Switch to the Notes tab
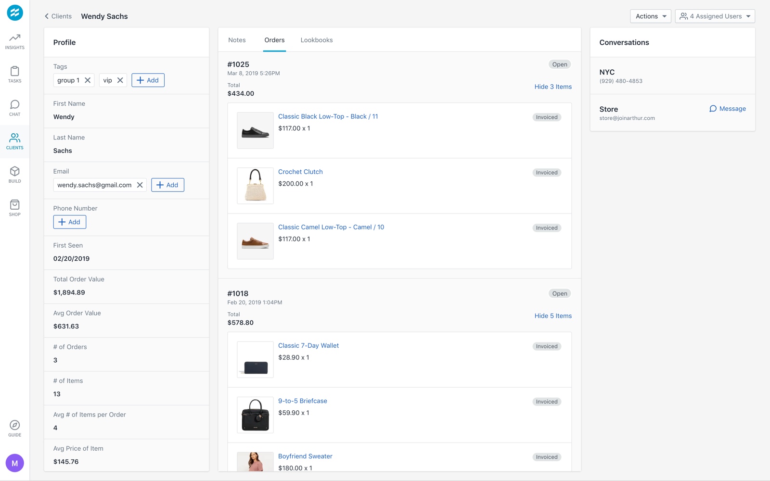The width and height of the screenshot is (770, 481). 237,40
